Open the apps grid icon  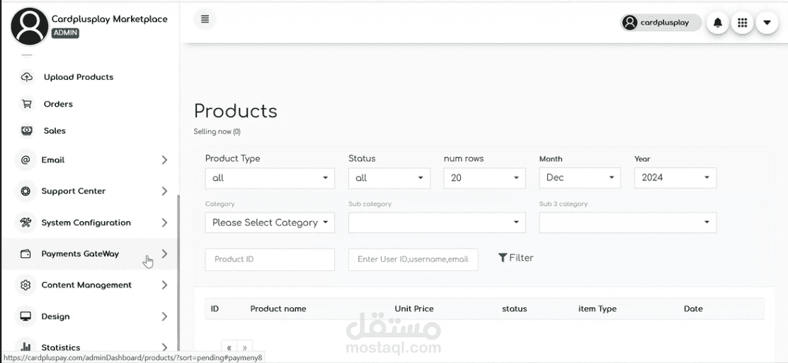(742, 23)
